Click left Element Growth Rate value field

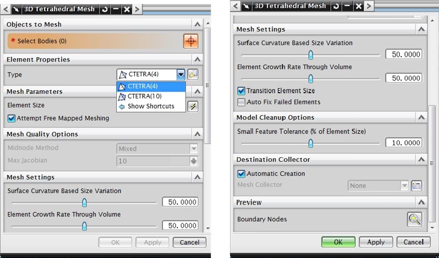click(180, 225)
